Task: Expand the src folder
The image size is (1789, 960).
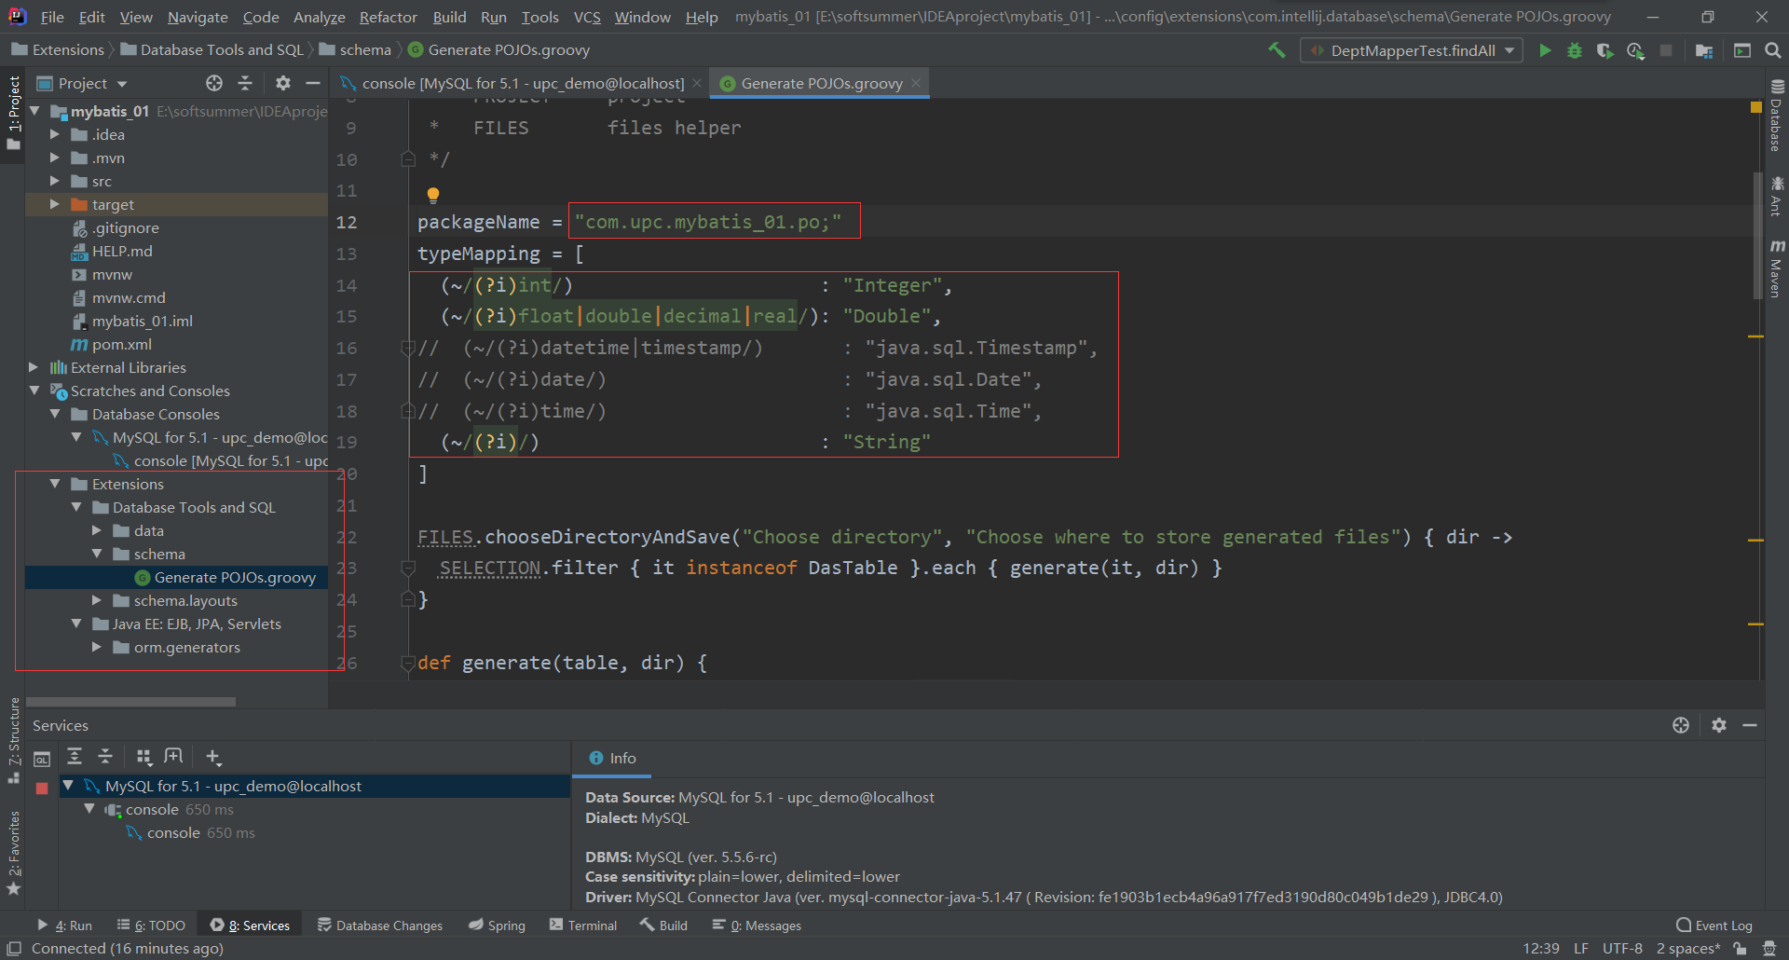Action: [56, 181]
